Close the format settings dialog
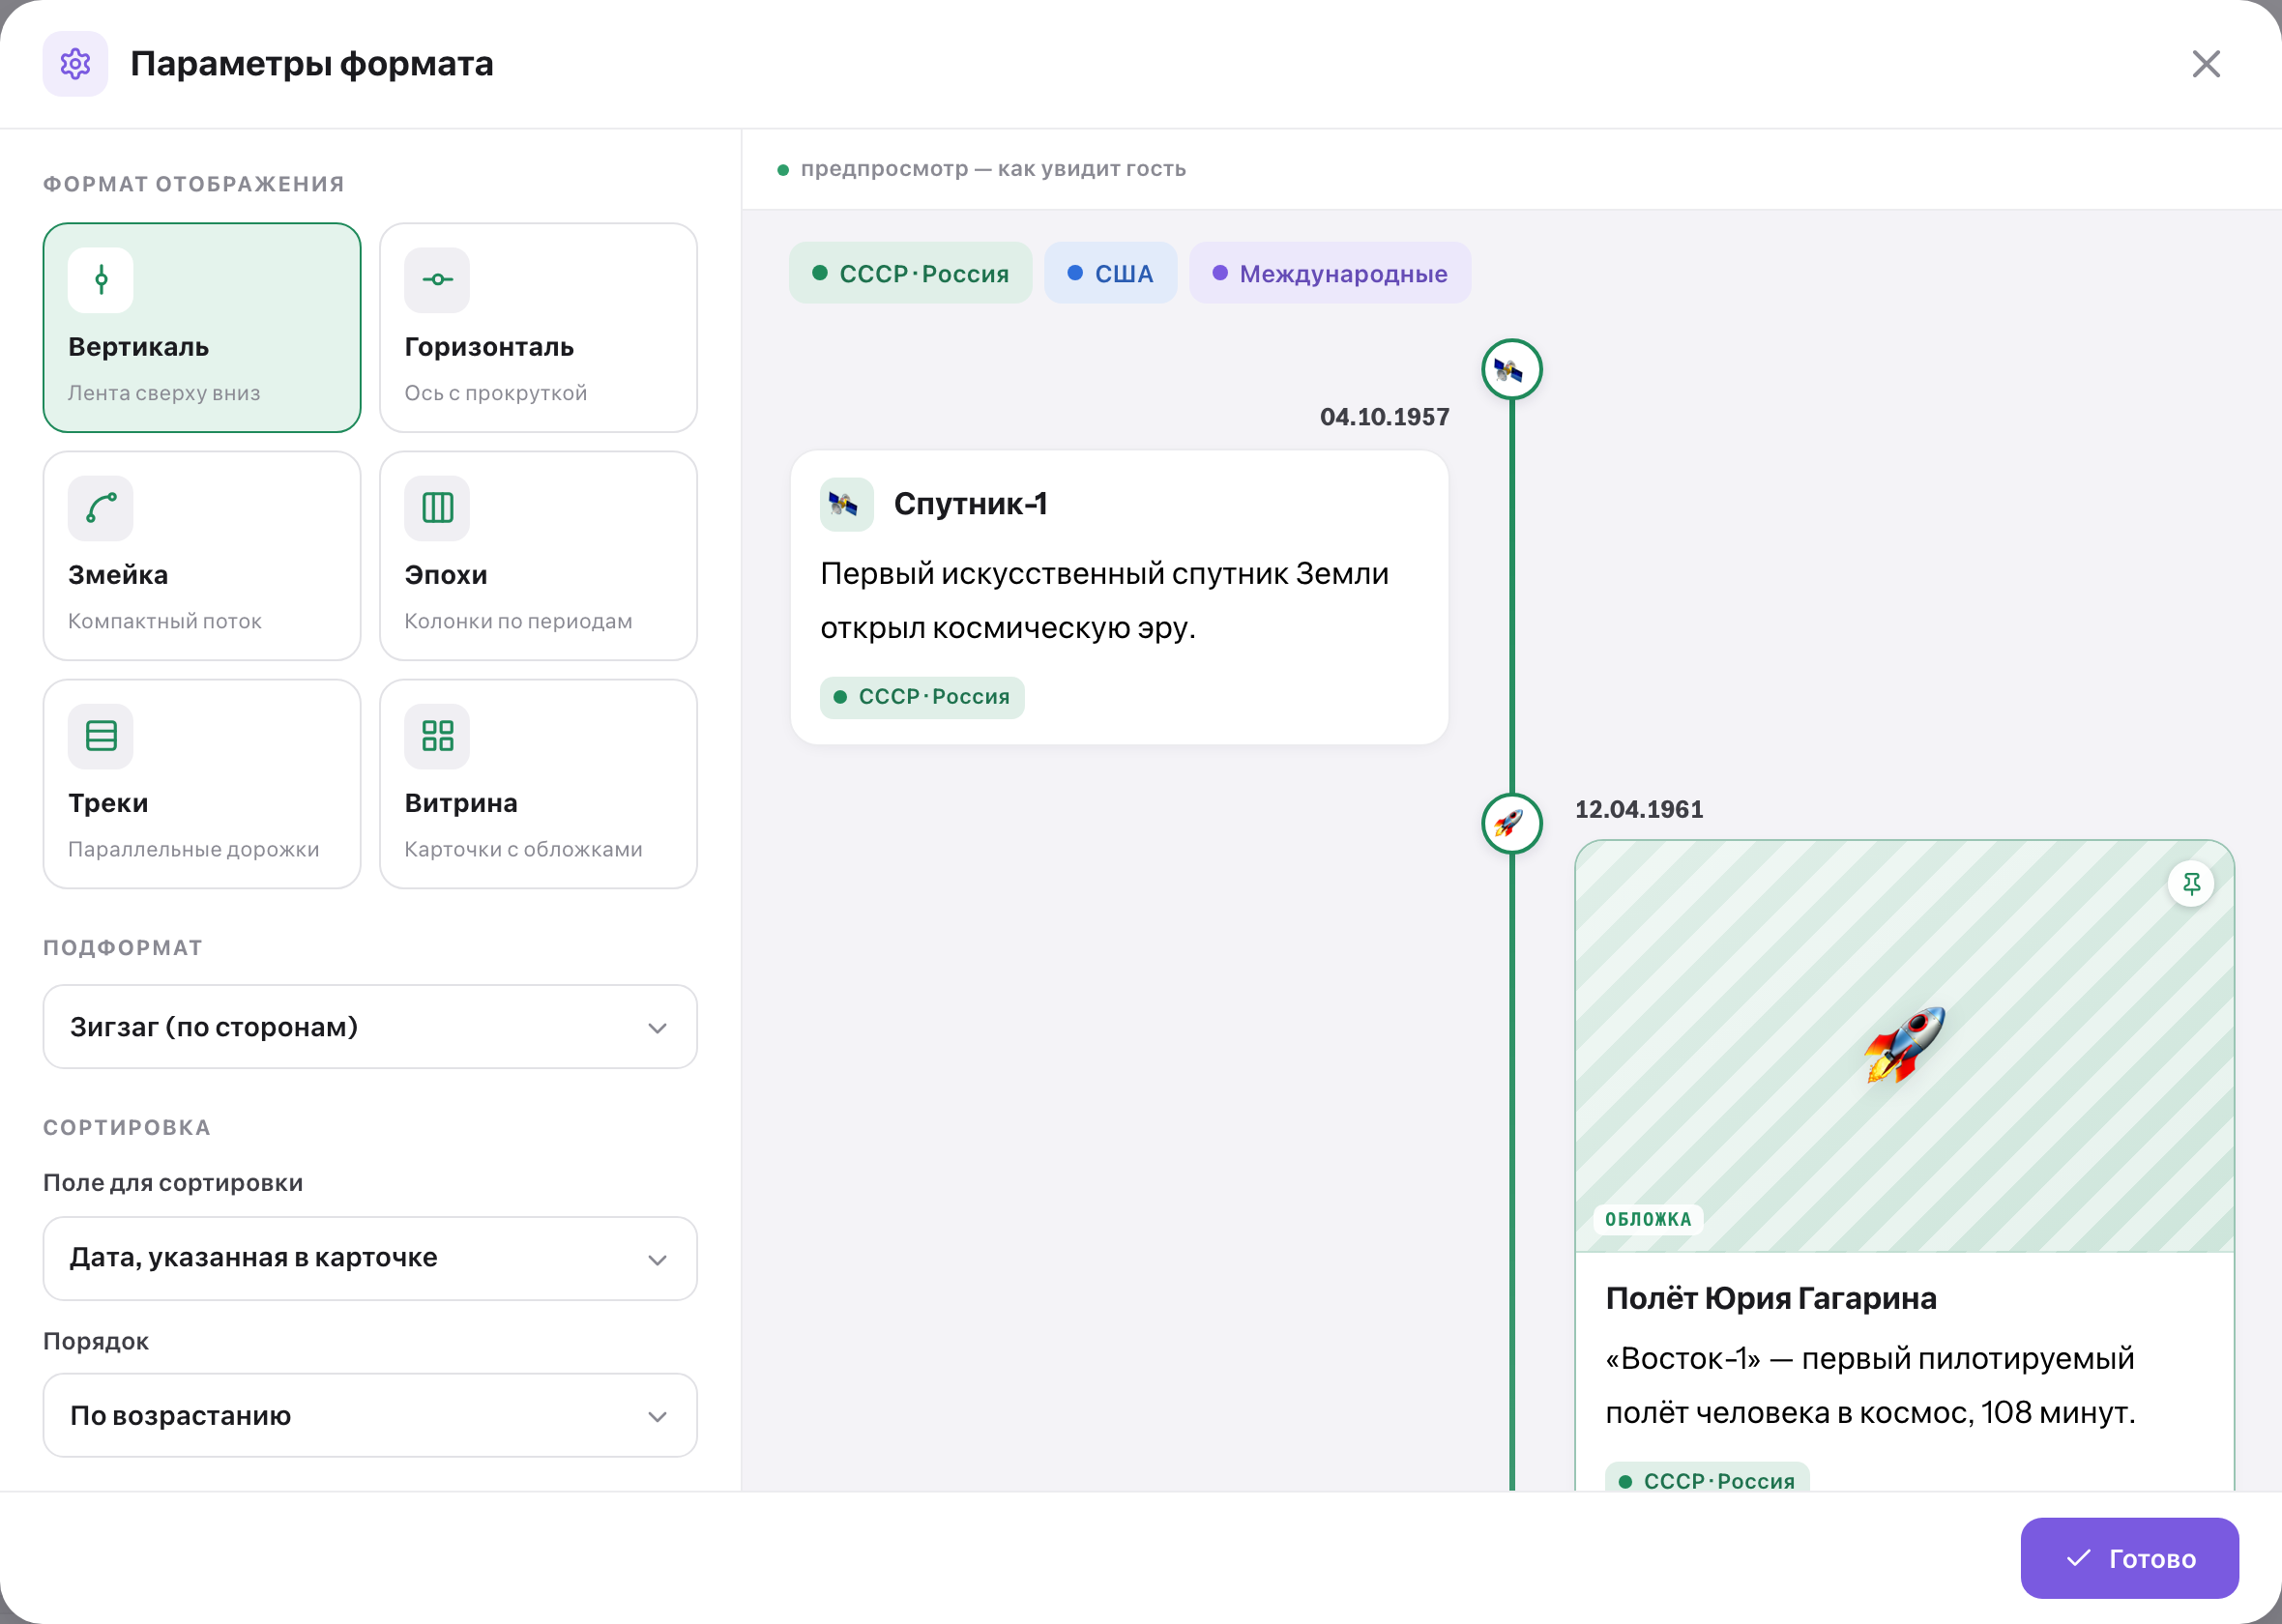This screenshot has width=2282, height=1624. pyautogui.click(x=2205, y=64)
